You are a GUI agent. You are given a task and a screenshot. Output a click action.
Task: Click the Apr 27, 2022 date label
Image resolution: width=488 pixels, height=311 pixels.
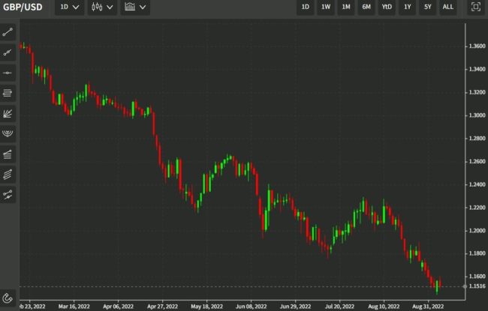pyautogui.click(x=162, y=307)
